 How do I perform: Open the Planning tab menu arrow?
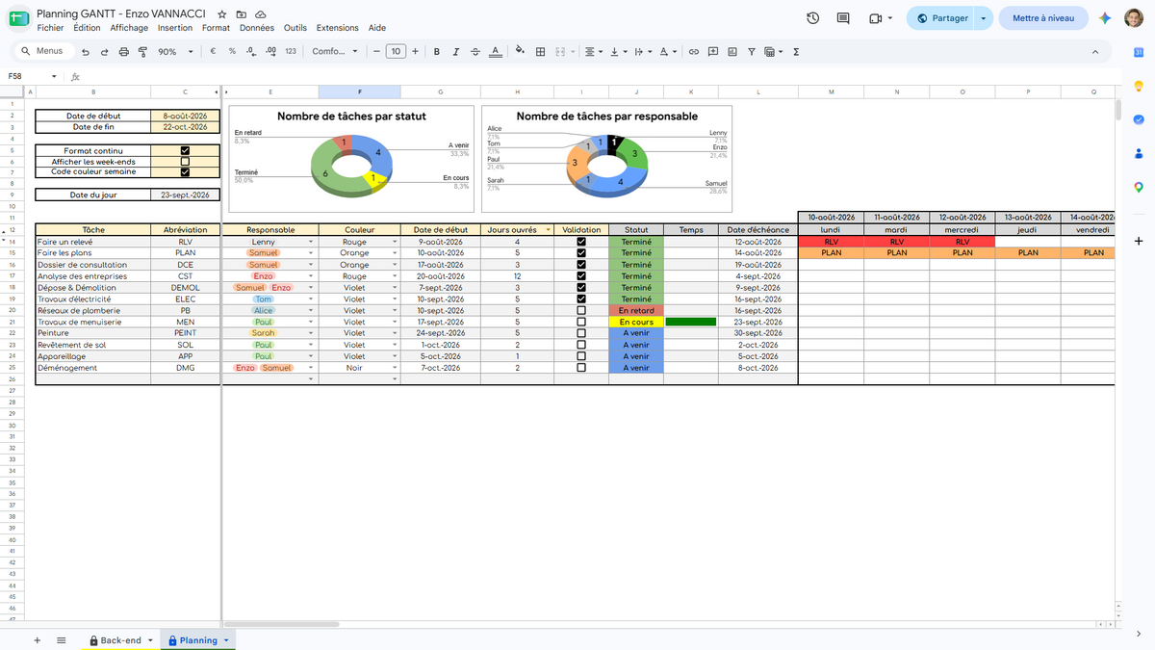point(226,640)
